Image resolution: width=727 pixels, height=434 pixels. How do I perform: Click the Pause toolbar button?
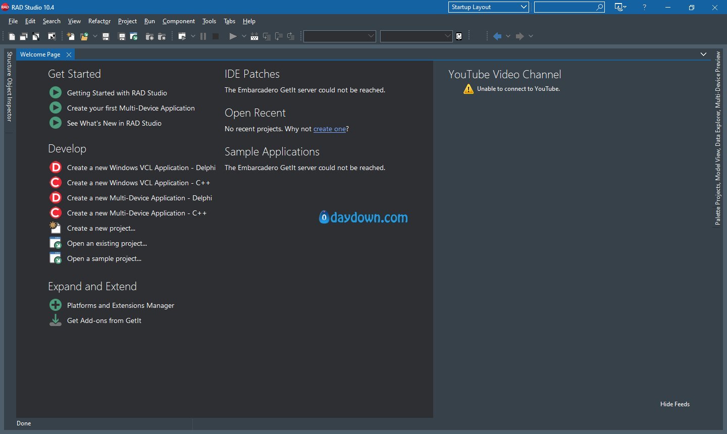coord(203,36)
